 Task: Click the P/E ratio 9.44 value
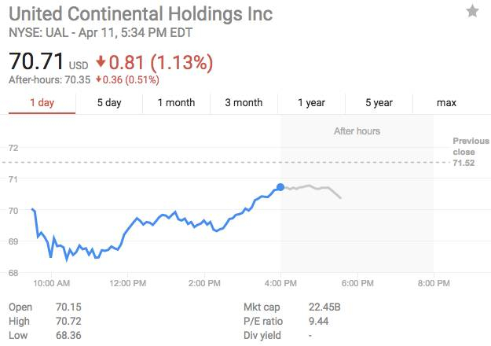[x=318, y=321]
